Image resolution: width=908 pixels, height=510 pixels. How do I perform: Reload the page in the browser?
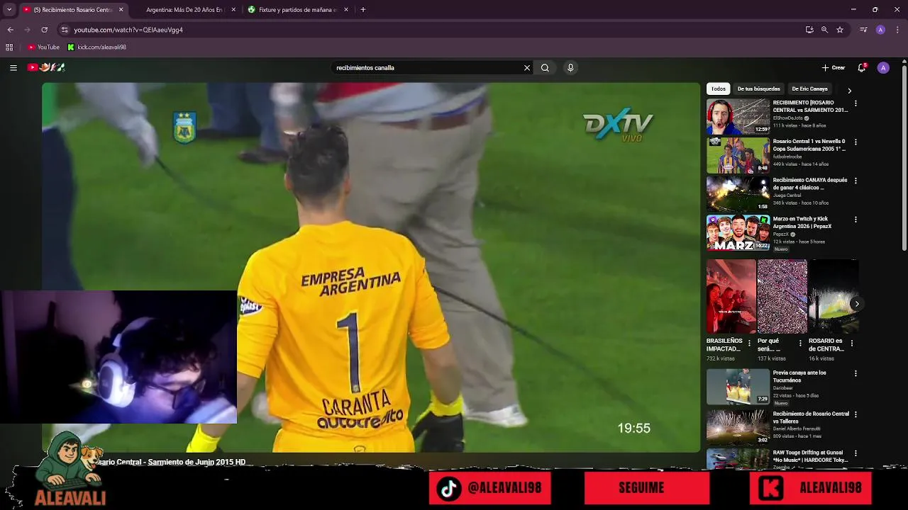[x=44, y=30]
